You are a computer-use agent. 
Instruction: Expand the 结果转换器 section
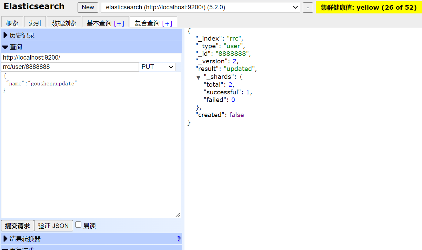point(91,239)
